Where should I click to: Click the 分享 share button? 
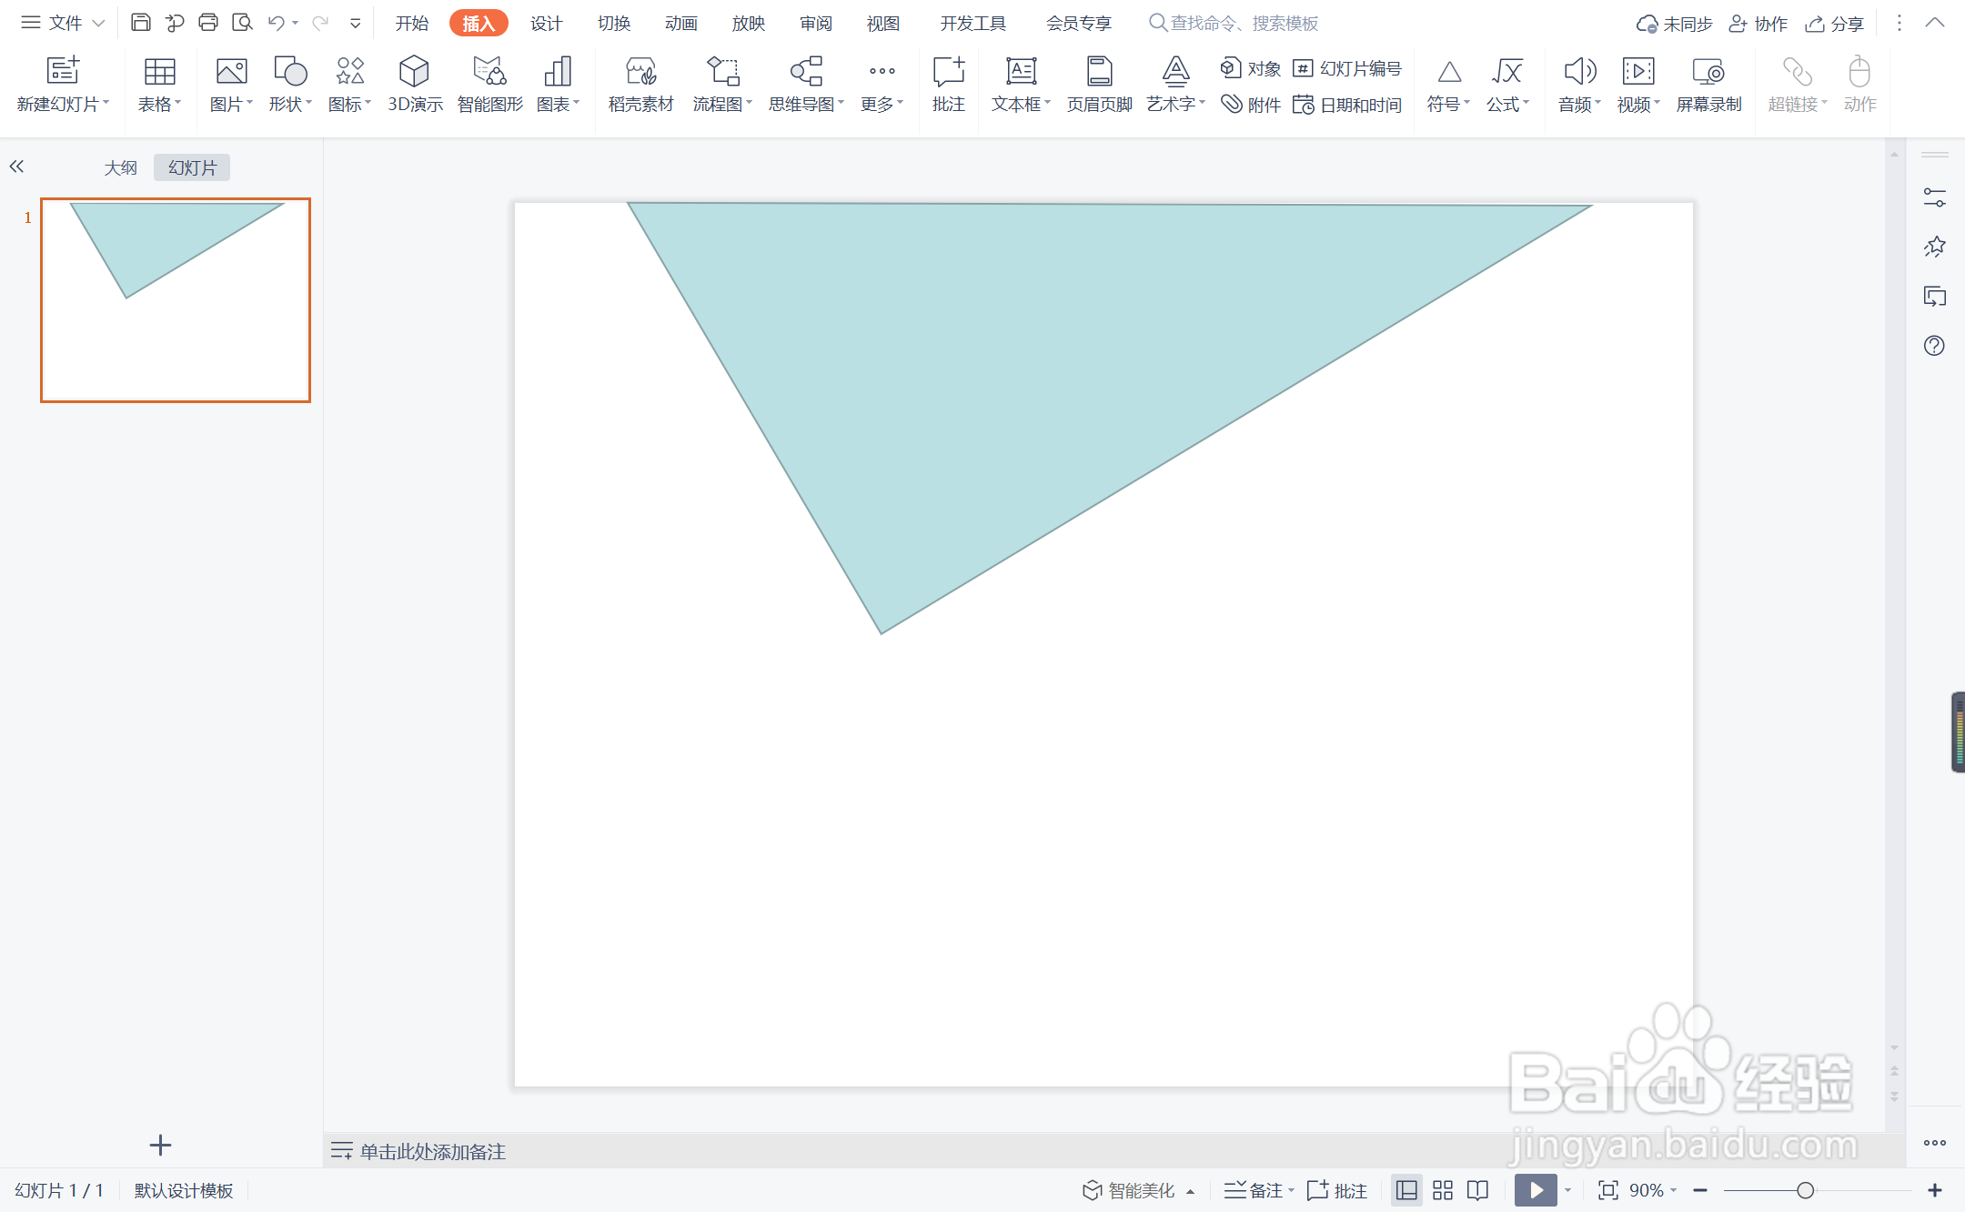[x=1834, y=23]
